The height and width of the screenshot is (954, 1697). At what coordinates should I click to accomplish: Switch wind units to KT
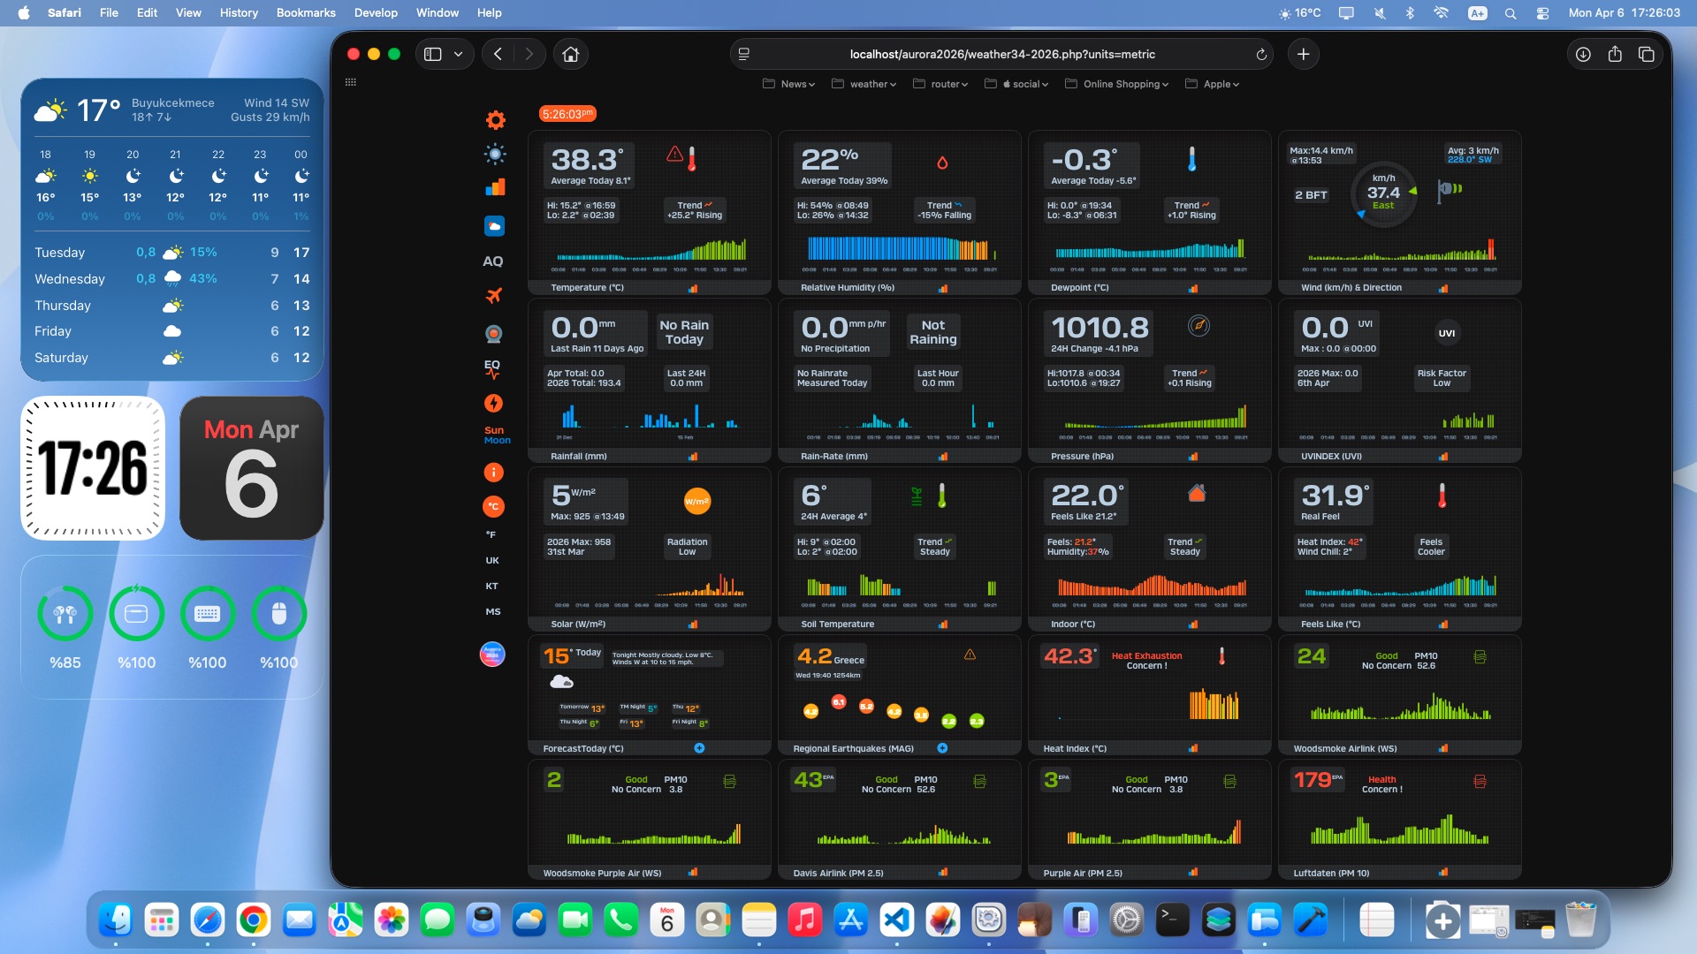coord(491,586)
